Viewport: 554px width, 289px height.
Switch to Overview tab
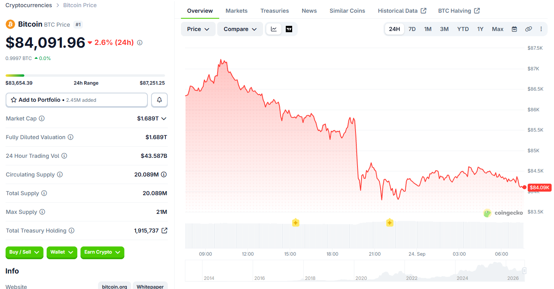pos(200,11)
